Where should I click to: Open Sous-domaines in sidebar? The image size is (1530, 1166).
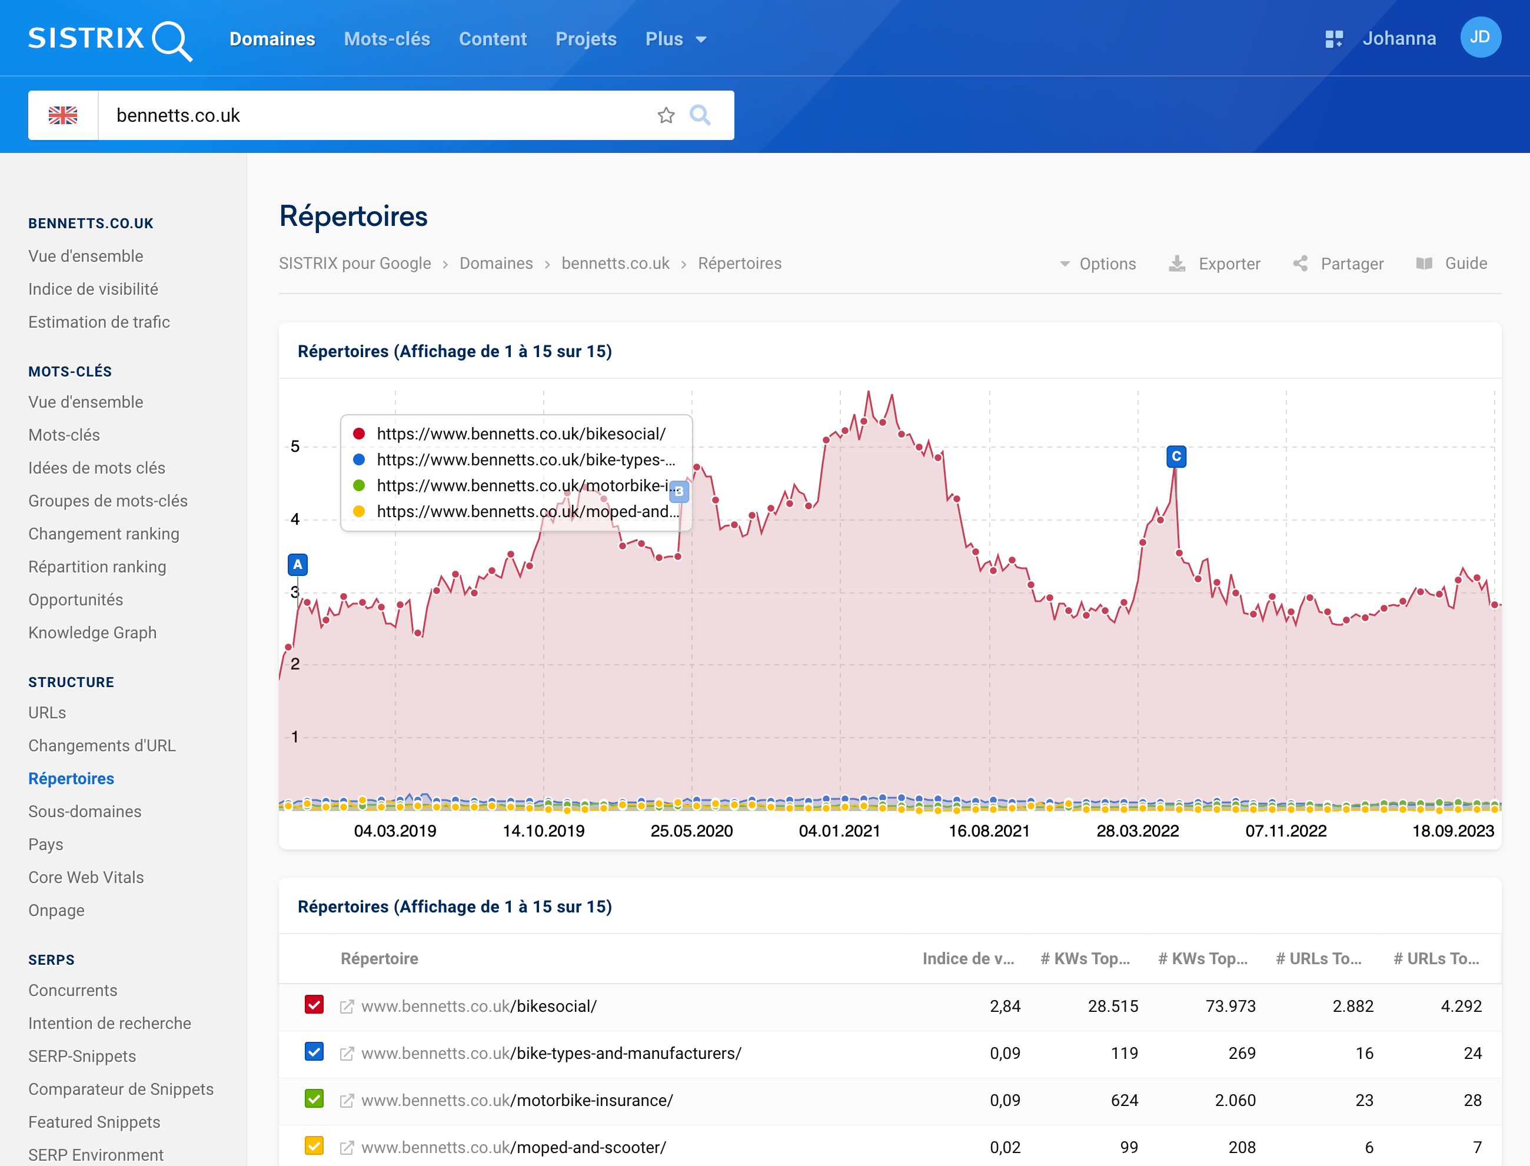point(85,811)
